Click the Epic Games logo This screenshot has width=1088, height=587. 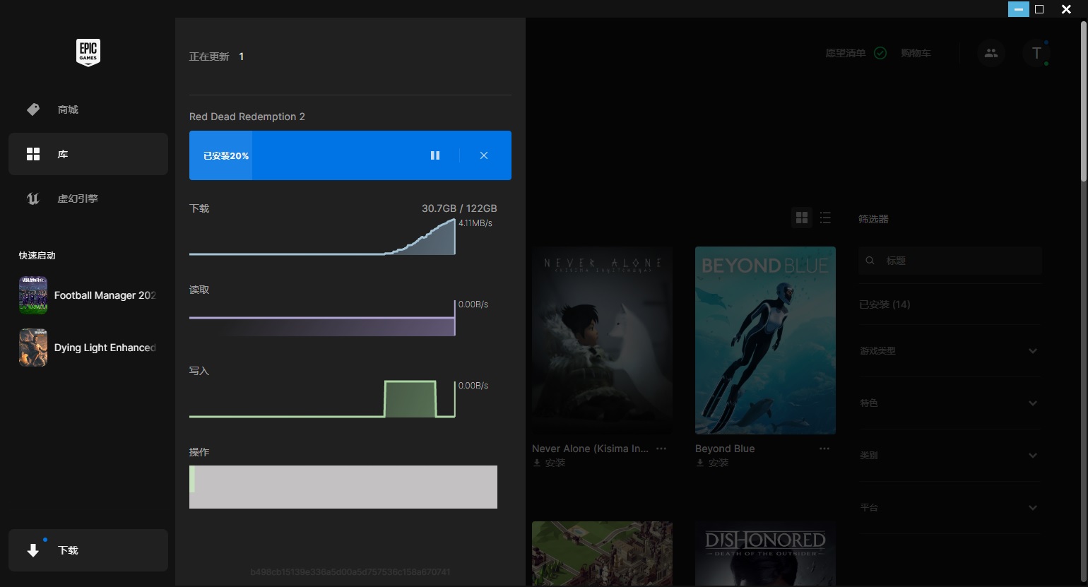pos(88,52)
